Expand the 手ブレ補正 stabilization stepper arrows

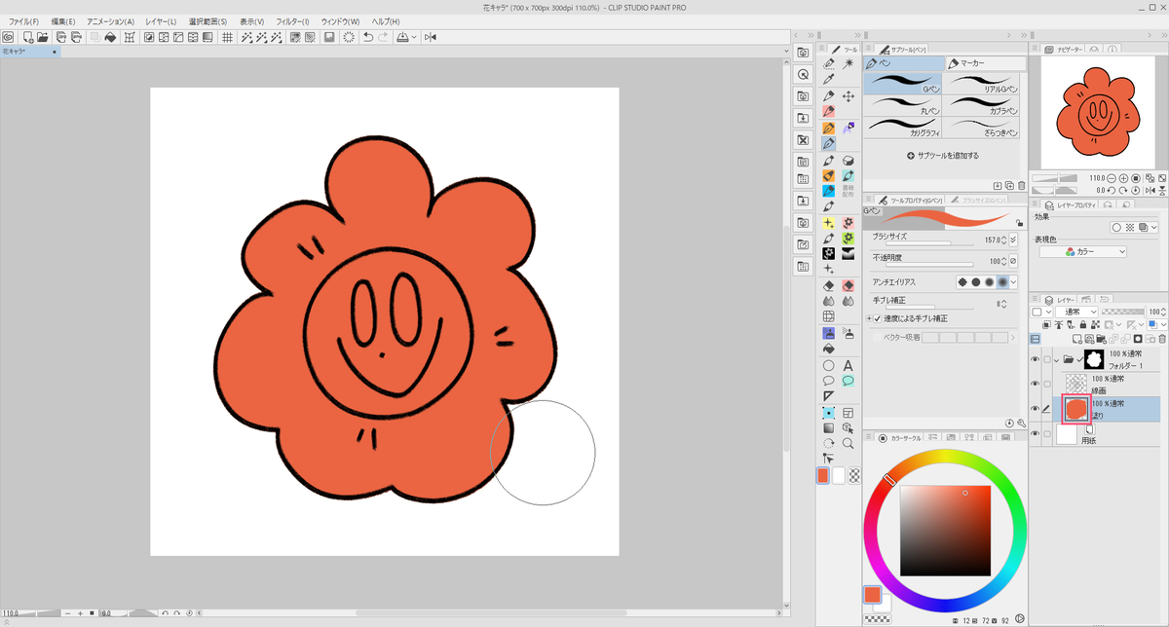(1005, 304)
